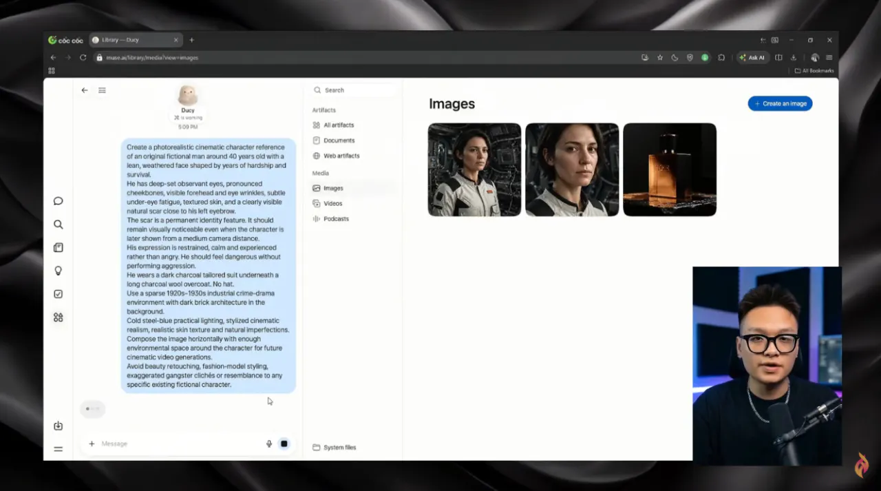Open the search icon in left sidebar
Screen dimensions: 881x491
tap(59, 224)
